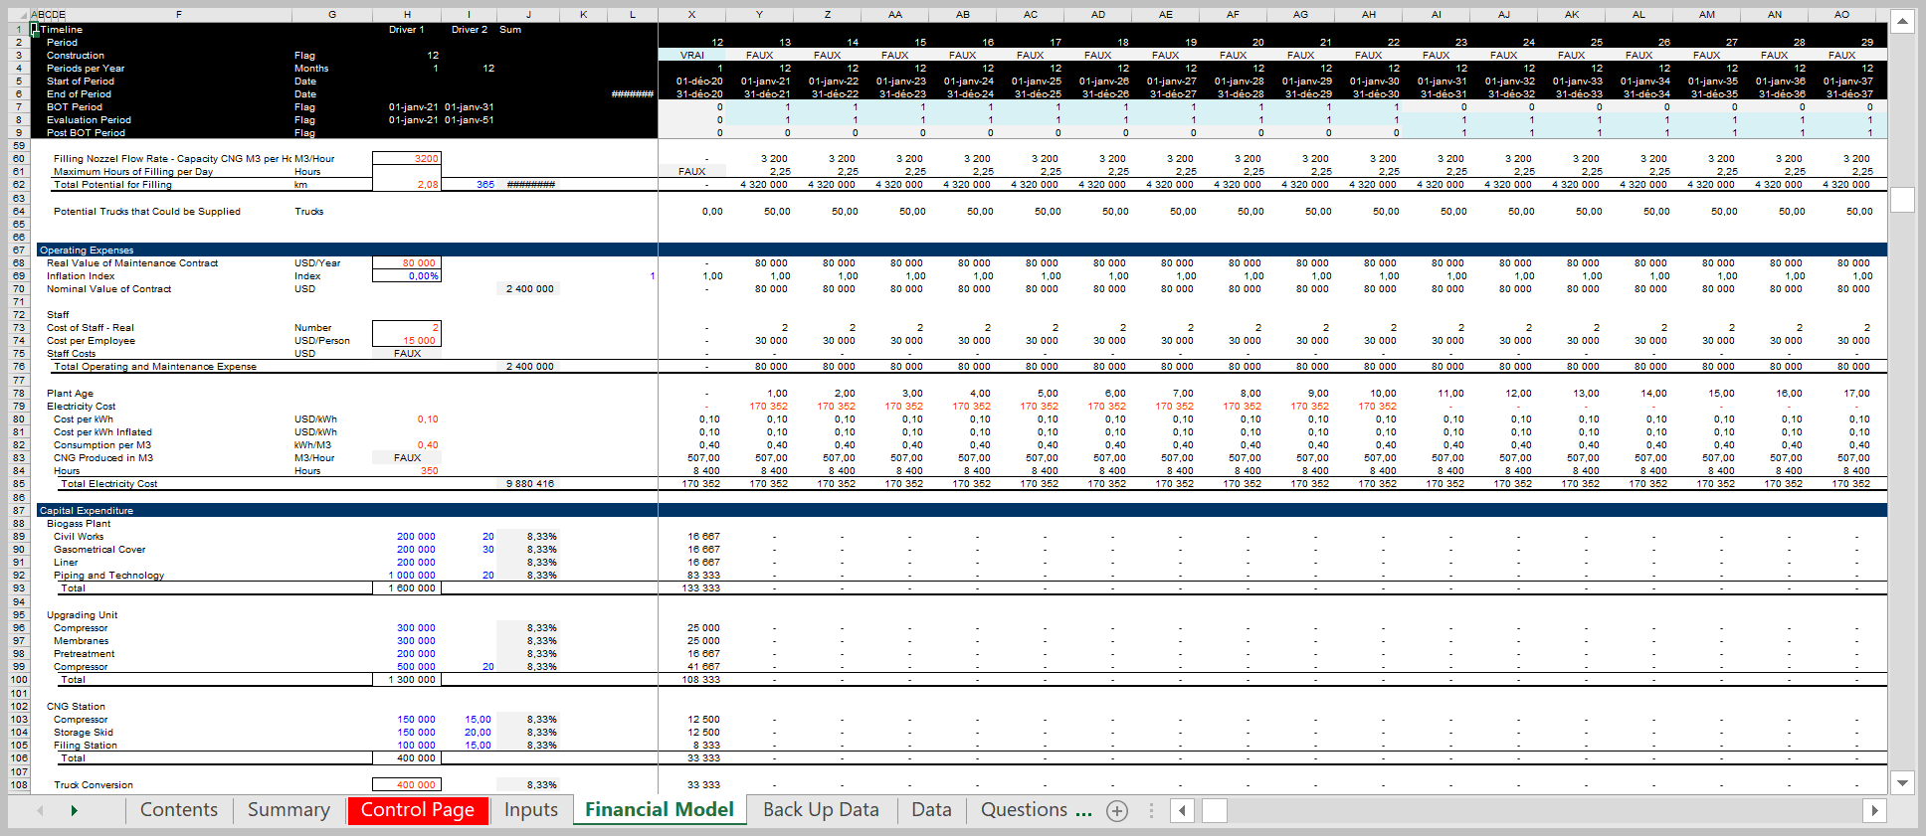Click the horizontal scrollbar left arrow
The width and height of the screenshot is (1926, 836).
point(1182,811)
